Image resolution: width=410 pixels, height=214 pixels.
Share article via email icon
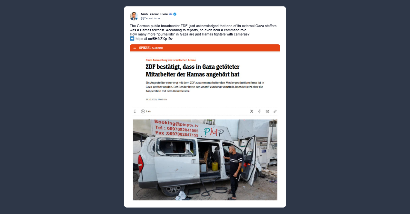267,111
